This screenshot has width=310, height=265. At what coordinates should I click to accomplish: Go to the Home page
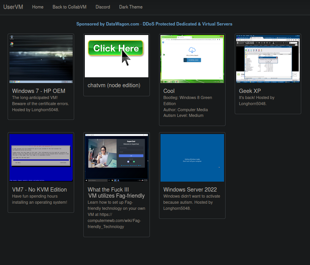(38, 7)
